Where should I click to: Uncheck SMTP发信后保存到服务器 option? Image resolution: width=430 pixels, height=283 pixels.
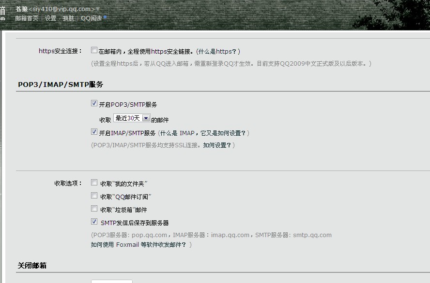coord(94,222)
